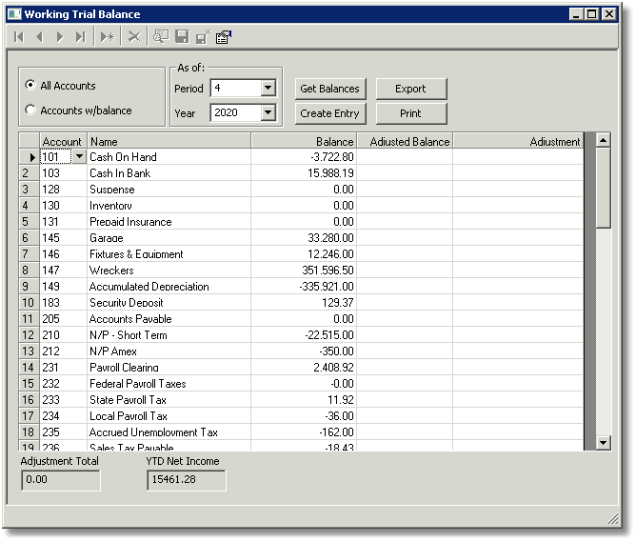Go to the first record using toolbar
This screenshot has height=542, width=636.
[x=19, y=37]
